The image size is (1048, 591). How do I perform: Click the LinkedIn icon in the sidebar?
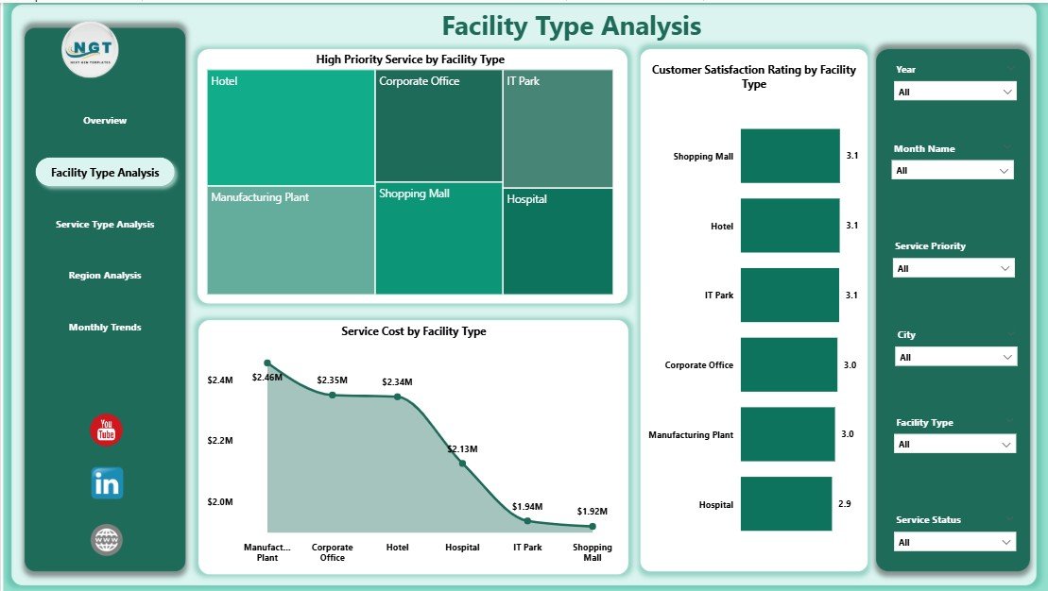point(105,483)
